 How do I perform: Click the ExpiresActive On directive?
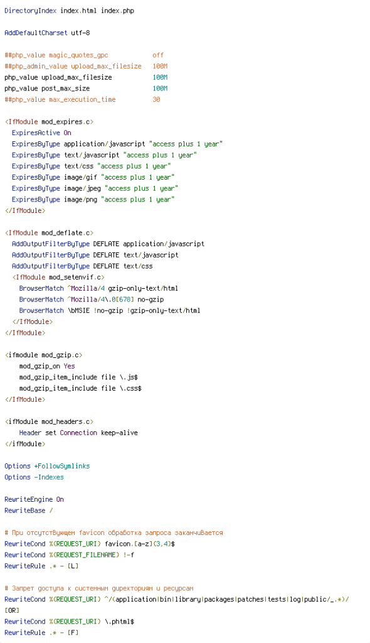click(41, 133)
